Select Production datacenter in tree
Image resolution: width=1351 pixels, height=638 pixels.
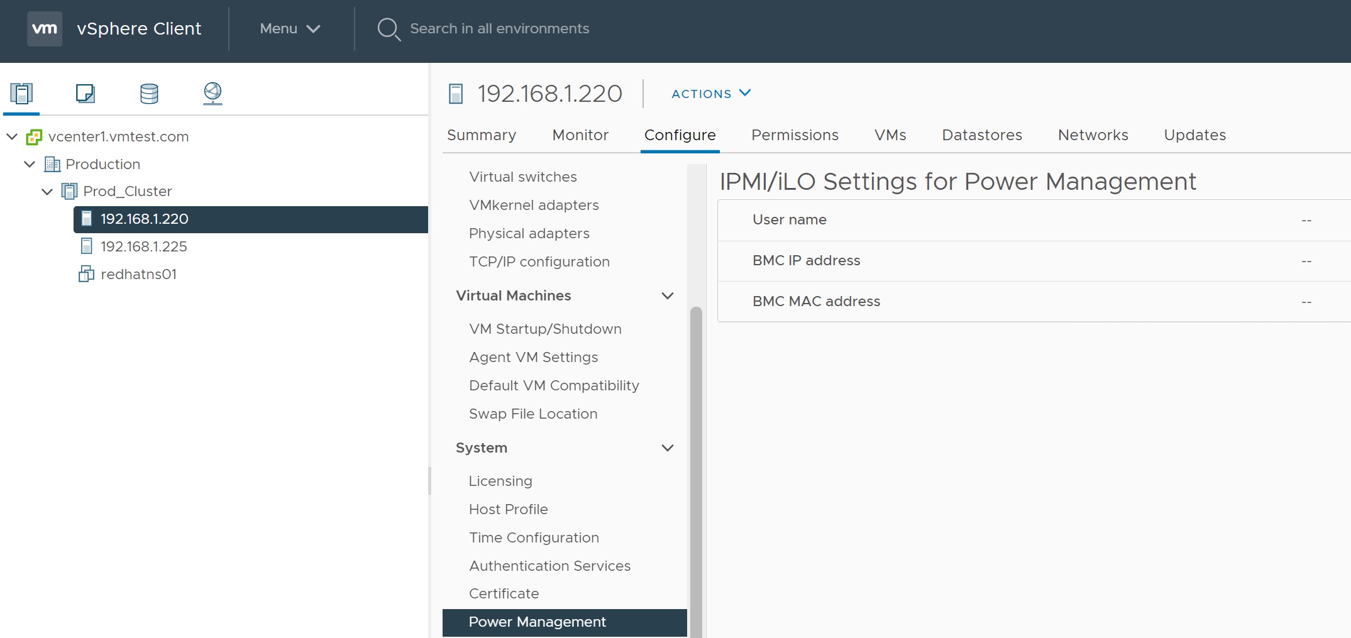click(103, 164)
